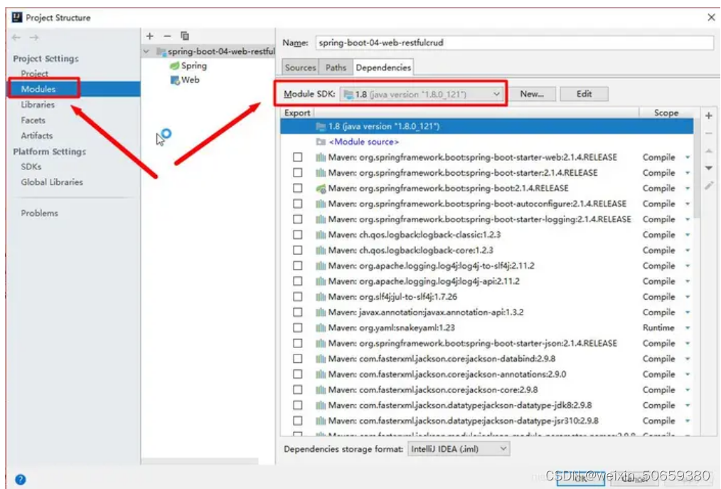Switch to the Sources tab

tap(299, 67)
